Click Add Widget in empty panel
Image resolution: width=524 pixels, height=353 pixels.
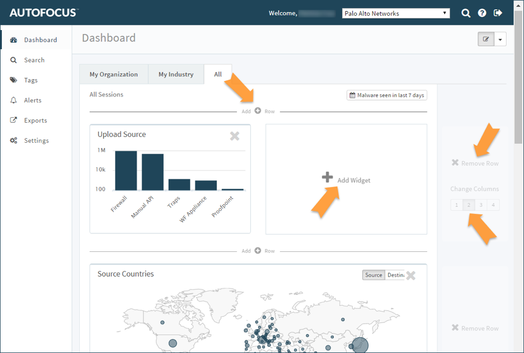click(x=346, y=179)
